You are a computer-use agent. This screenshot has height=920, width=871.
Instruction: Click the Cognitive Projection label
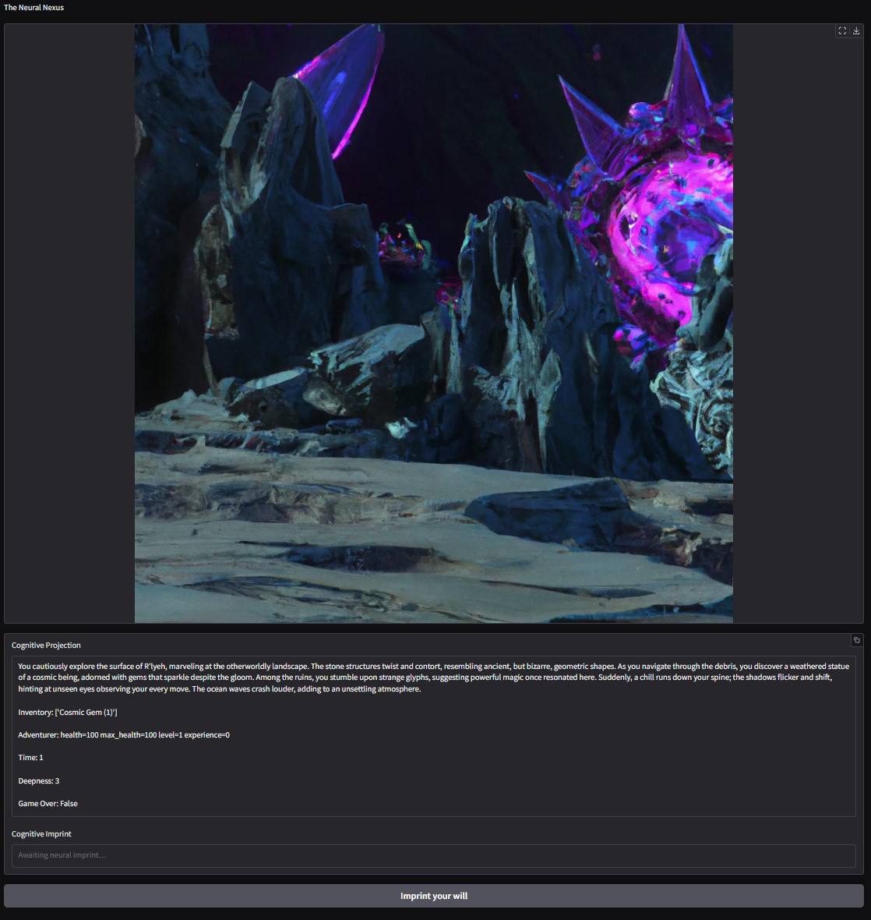pos(46,646)
